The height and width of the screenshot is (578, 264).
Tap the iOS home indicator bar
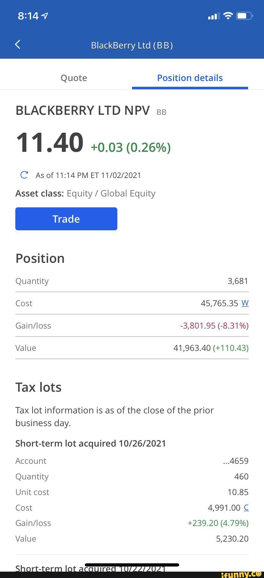132,565
